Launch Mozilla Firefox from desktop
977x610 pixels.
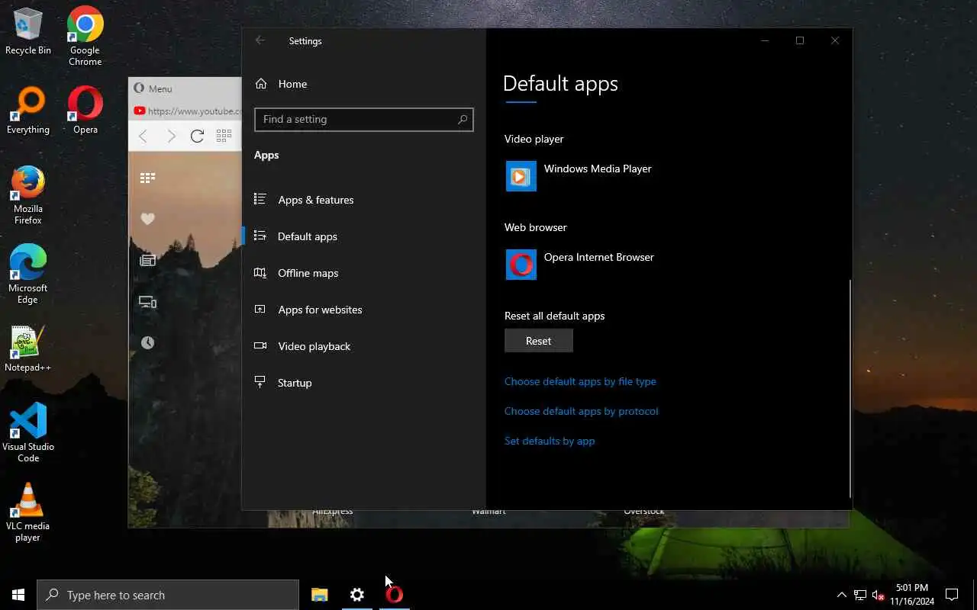pyautogui.click(x=28, y=196)
